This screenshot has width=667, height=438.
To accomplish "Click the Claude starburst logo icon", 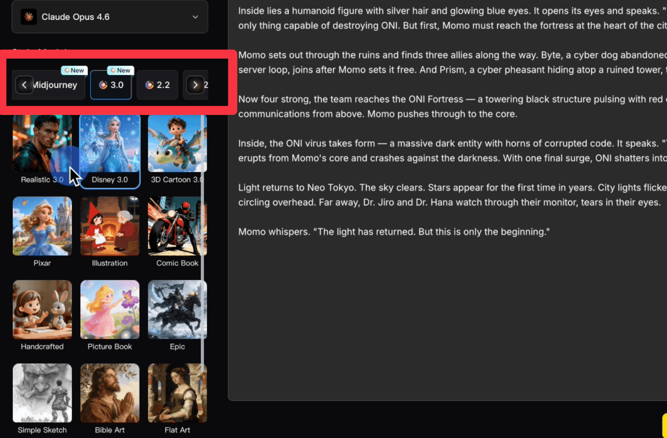I will pyautogui.click(x=29, y=17).
